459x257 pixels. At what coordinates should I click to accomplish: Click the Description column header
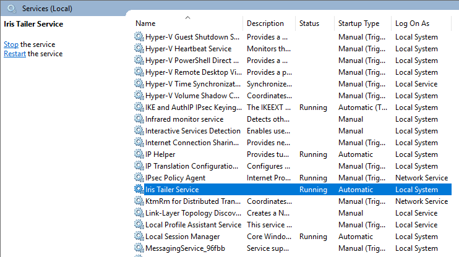coord(265,23)
